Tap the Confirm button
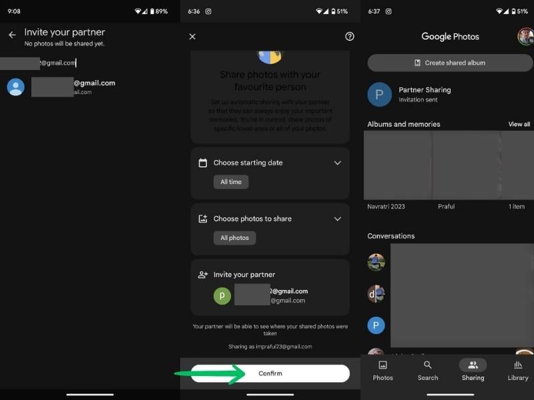Image resolution: width=534 pixels, height=400 pixels. (270, 373)
